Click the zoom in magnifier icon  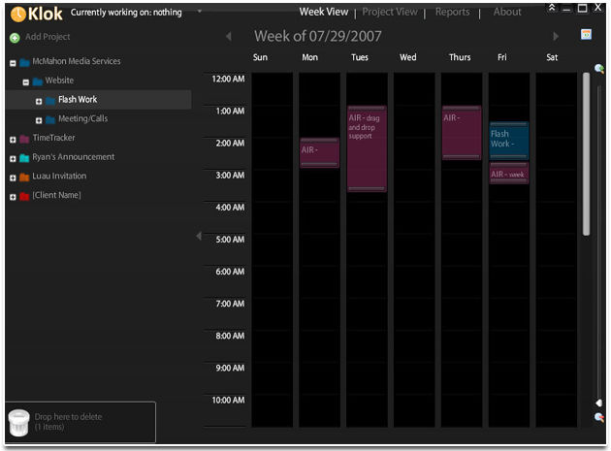click(x=599, y=69)
